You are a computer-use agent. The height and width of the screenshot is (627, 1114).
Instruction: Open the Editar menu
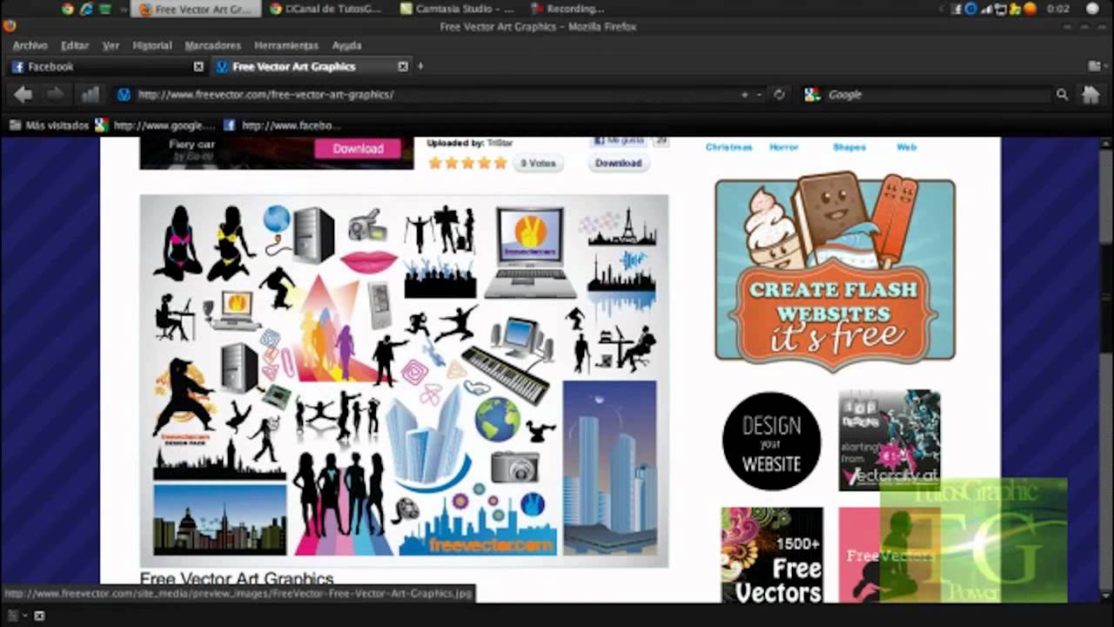pyautogui.click(x=75, y=45)
